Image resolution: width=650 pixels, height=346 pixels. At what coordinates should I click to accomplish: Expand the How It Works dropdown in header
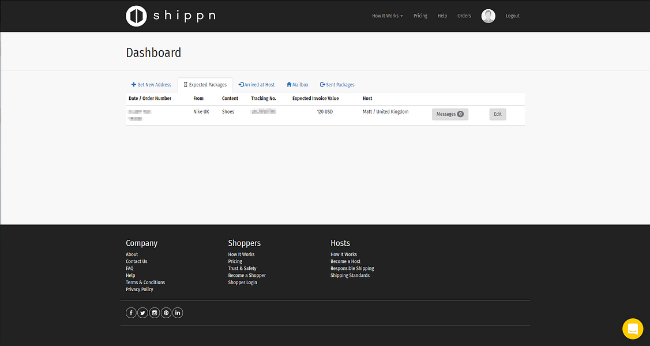(387, 16)
